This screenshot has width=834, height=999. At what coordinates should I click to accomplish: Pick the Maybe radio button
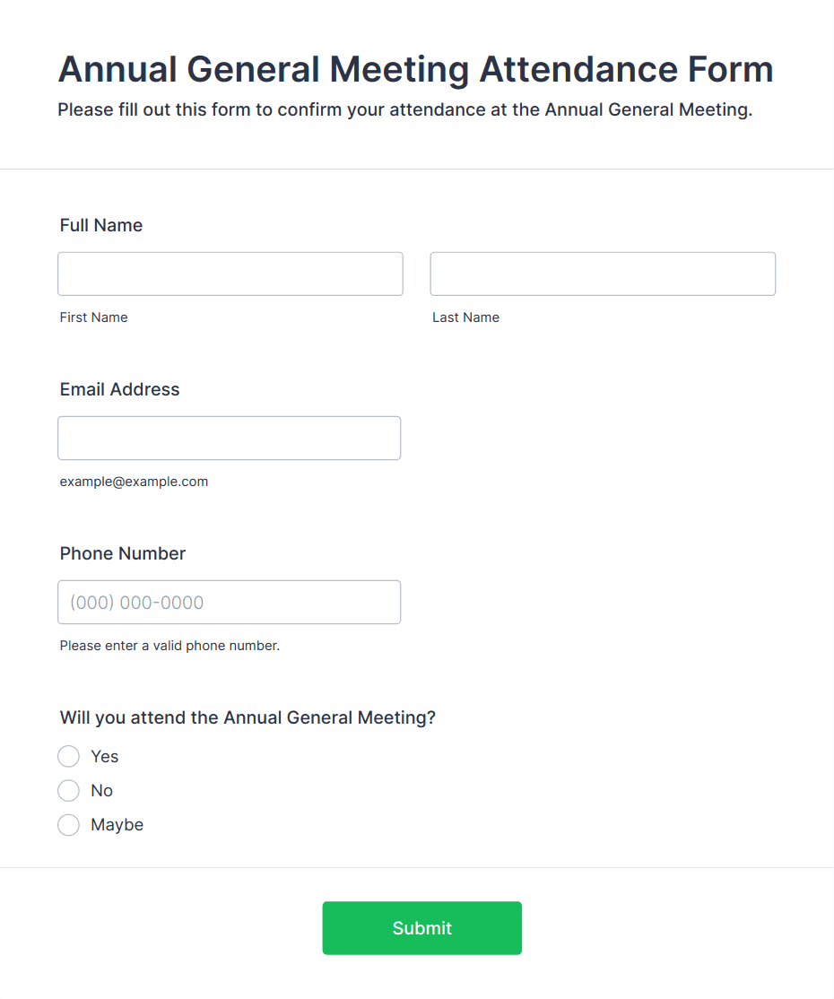tap(69, 825)
